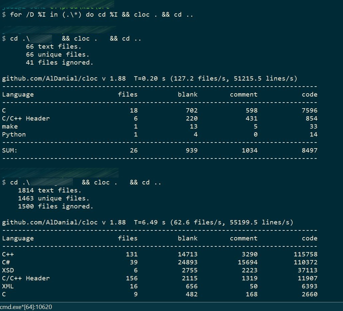
Task: Click the second 'cd .\' prompt command line
Action: [82, 182]
